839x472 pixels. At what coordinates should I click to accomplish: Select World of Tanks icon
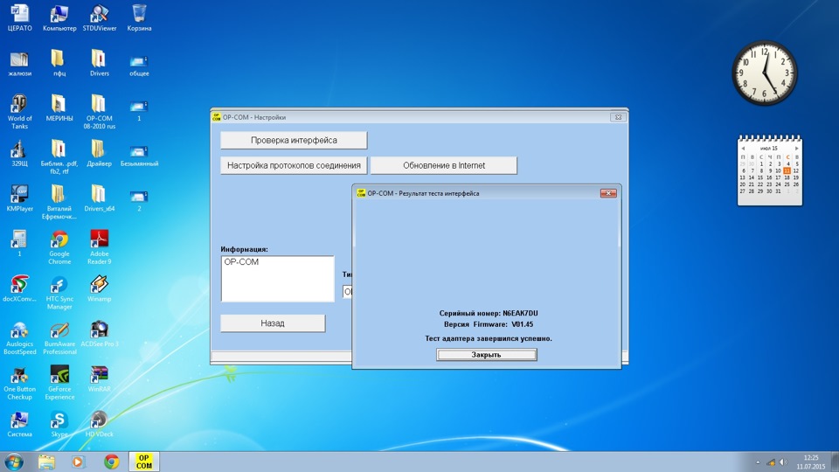click(19, 112)
